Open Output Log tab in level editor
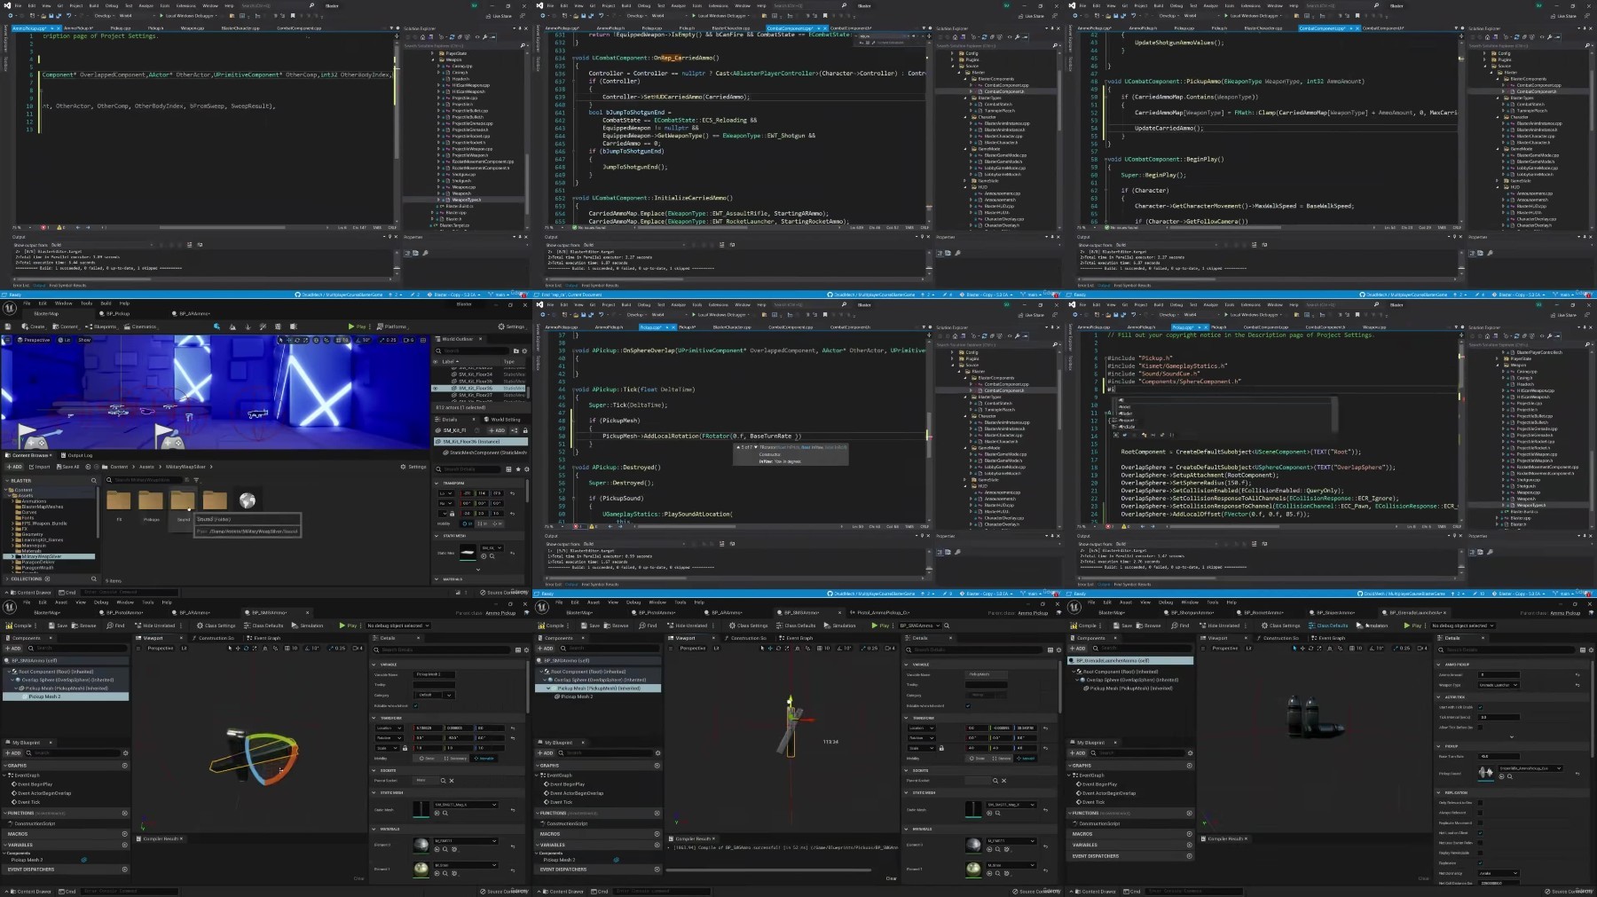Viewport: 1597px width, 897px height. (x=76, y=455)
